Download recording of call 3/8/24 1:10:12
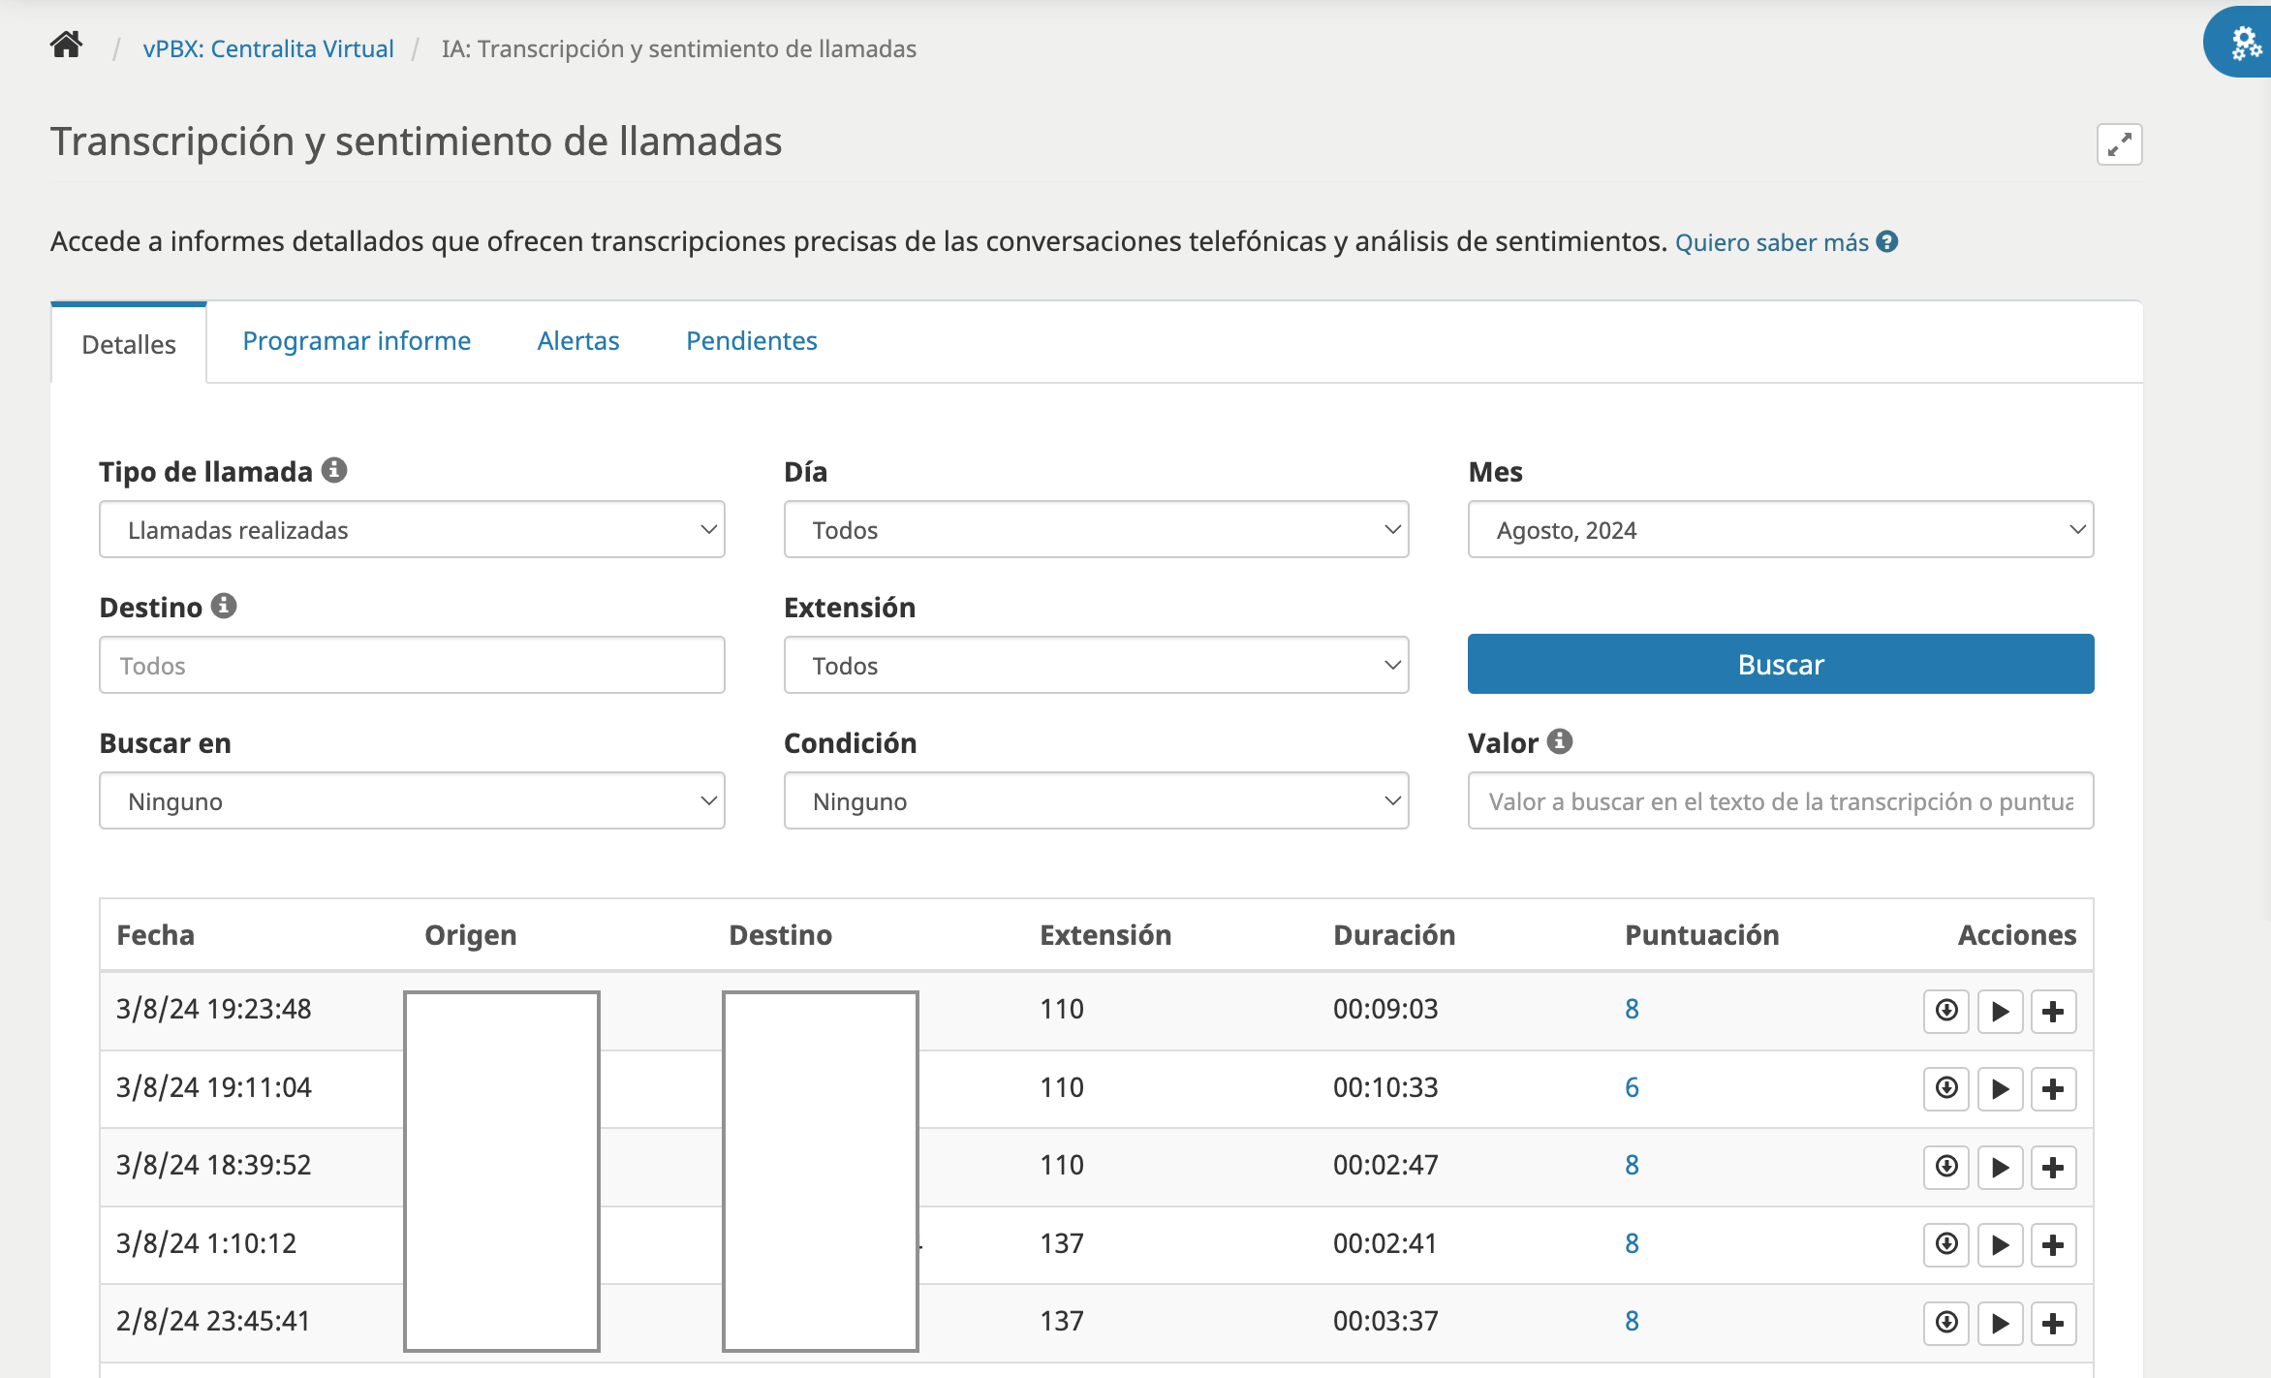 (1946, 1244)
